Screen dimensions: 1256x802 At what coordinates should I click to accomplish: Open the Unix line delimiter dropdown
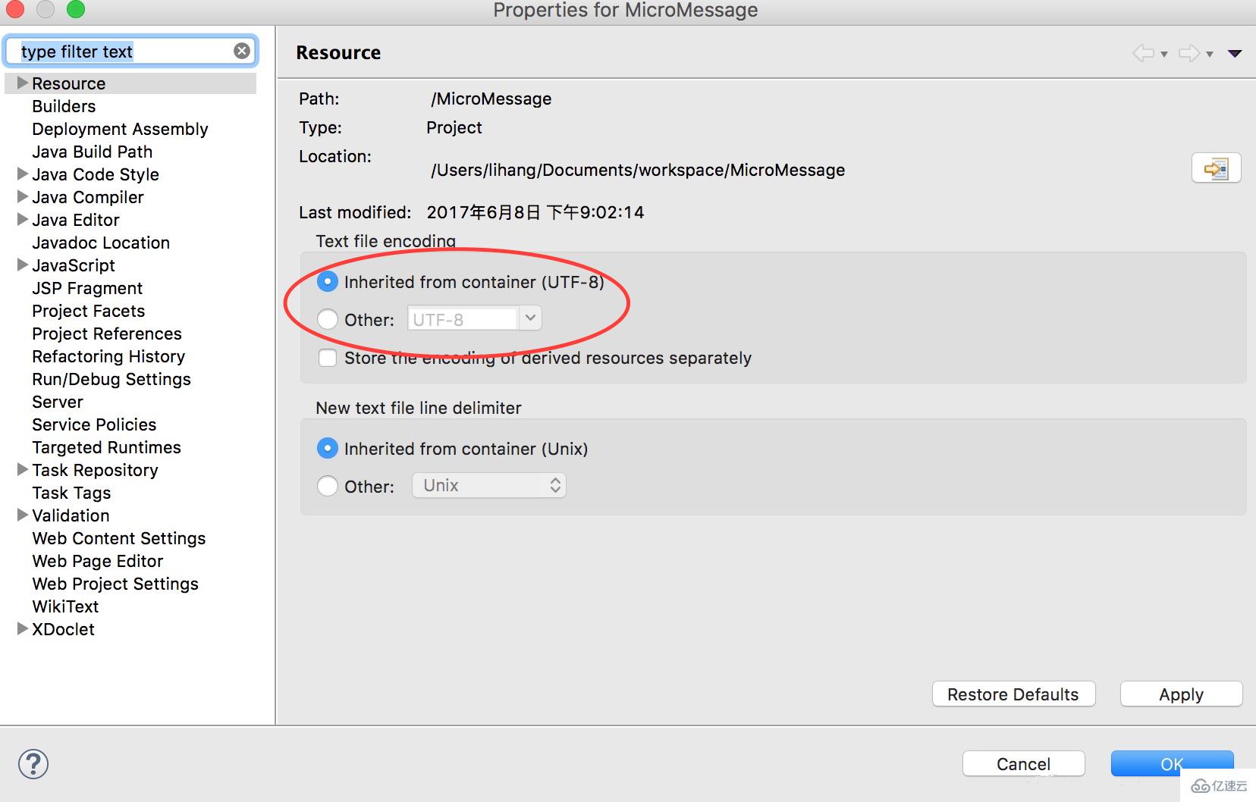point(489,485)
